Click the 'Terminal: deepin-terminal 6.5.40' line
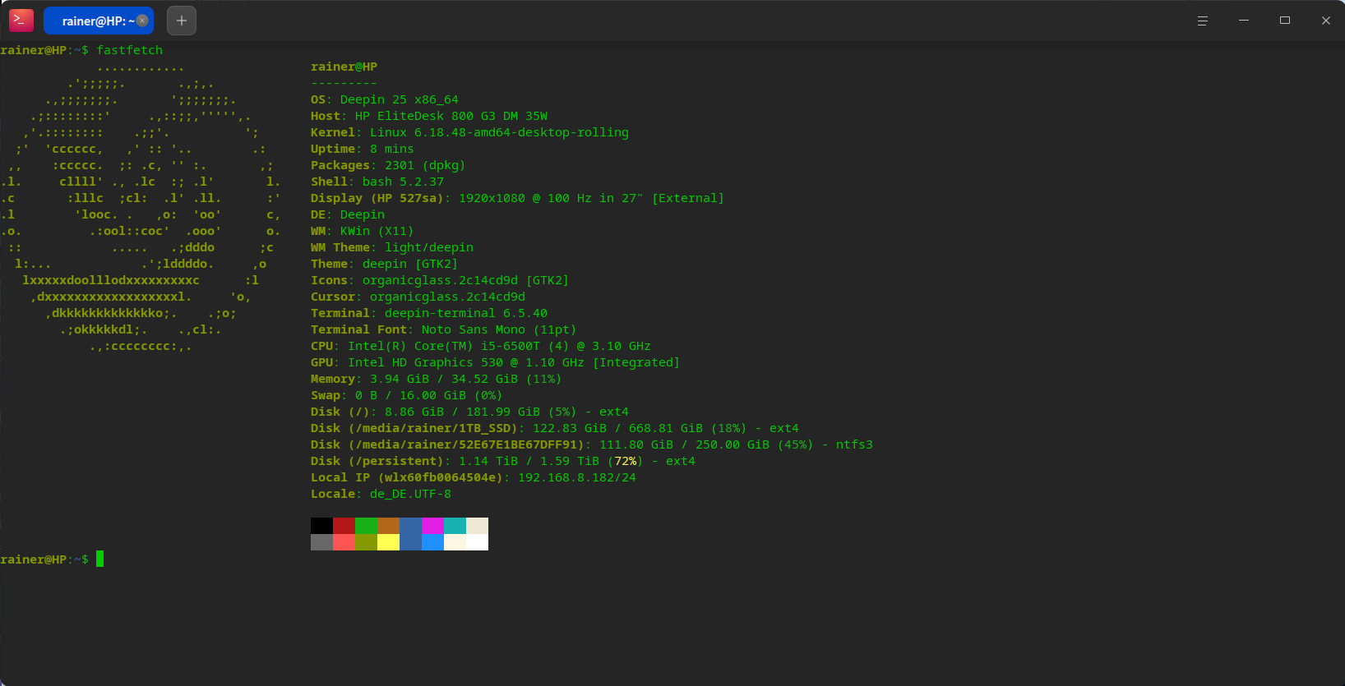The height and width of the screenshot is (686, 1345). point(429,313)
